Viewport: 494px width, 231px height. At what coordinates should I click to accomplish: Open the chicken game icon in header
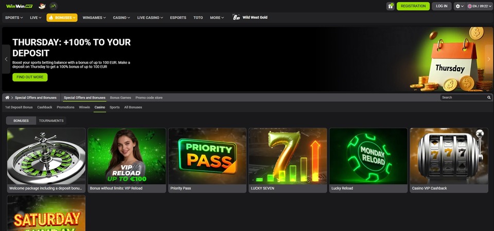42,6
